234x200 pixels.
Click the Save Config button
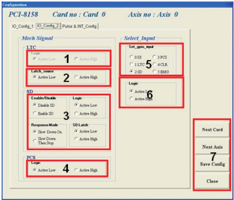(x=212, y=164)
